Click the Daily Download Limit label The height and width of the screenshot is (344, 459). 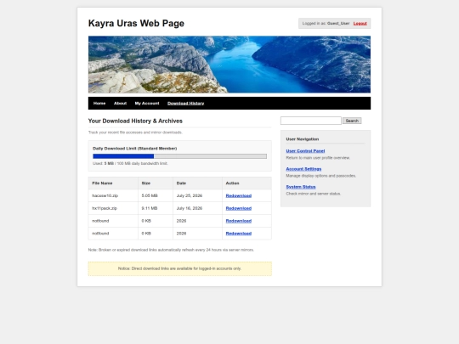[x=134, y=149]
